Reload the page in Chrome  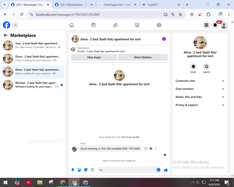click(x=22, y=14)
